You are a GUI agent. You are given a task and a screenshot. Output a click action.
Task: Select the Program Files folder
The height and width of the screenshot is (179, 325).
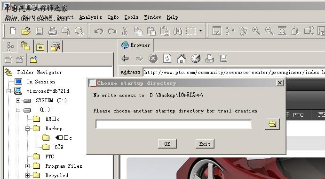point(63,166)
